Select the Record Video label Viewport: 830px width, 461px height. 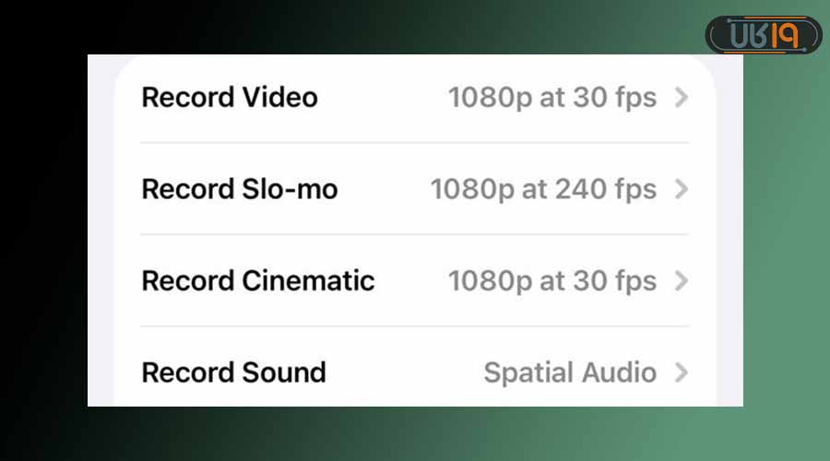[x=230, y=98]
